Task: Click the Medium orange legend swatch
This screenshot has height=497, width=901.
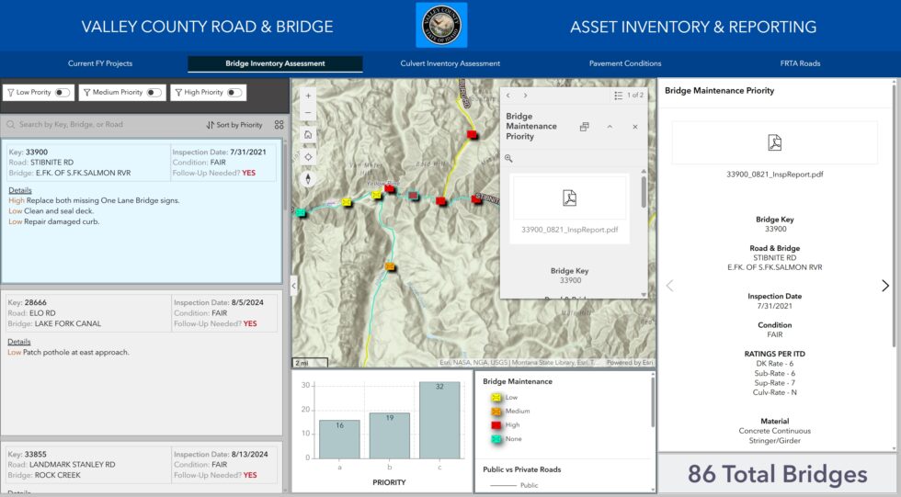Action: 496,411
